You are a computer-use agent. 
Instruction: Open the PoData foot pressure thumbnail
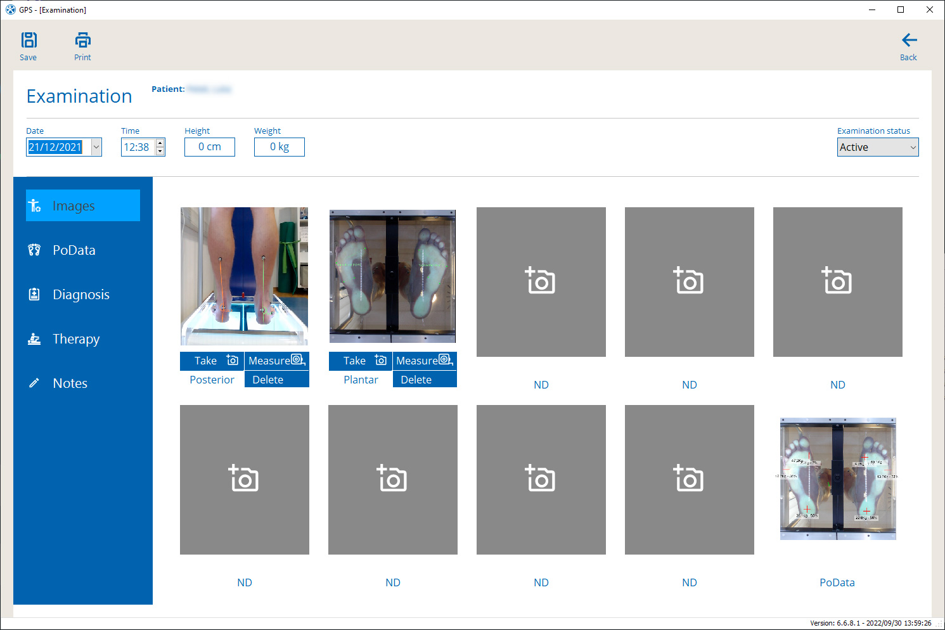(x=837, y=479)
